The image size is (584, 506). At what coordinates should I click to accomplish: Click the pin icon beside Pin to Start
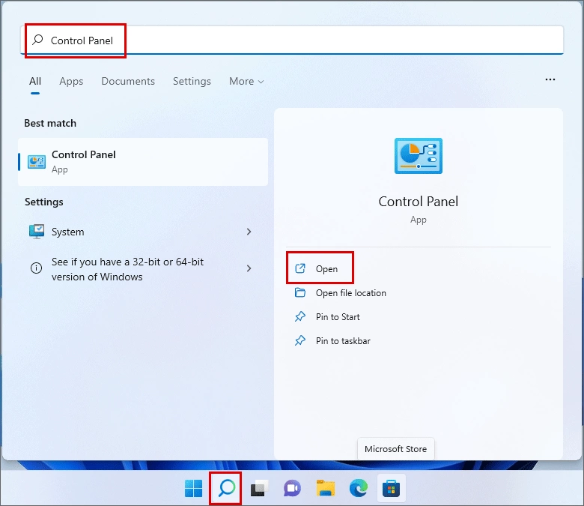300,316
